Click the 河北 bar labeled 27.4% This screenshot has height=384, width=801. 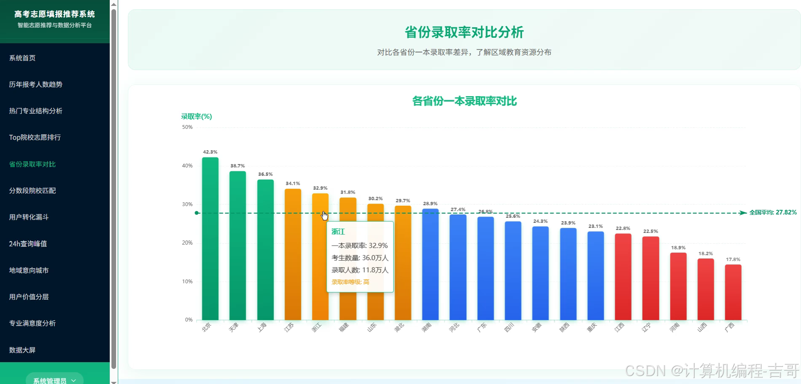click(x=458, y=267)
